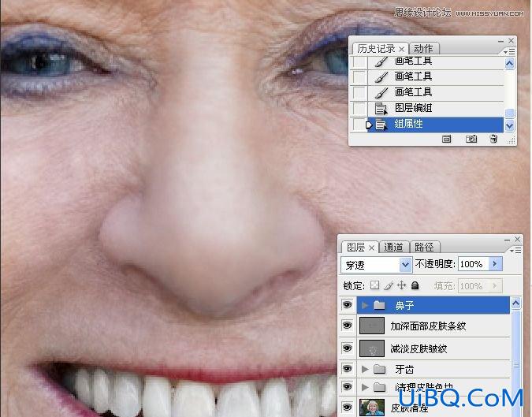Viewport: 532px width, 417px height.
Task: Select the 图层编组 history state
Action: click(435, 109)
